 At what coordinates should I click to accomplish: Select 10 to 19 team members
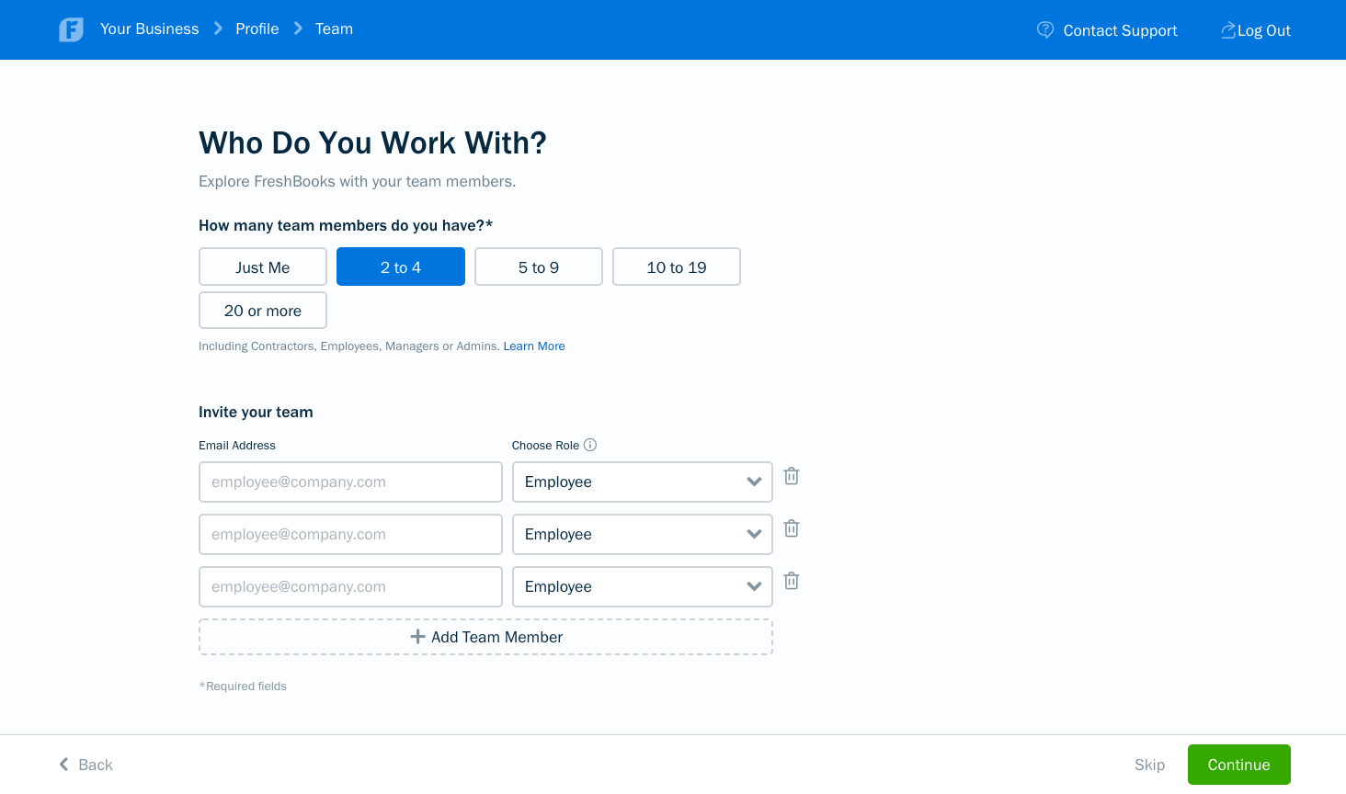click(x=677, y=267)
